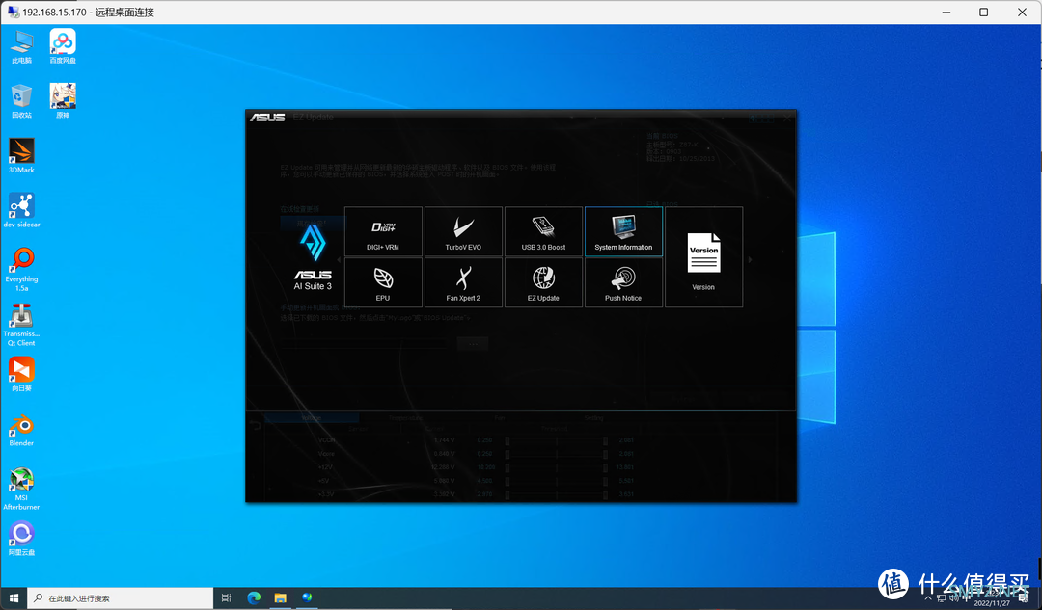Select the 回收站 recycle bin icon

tap(21, 101)
